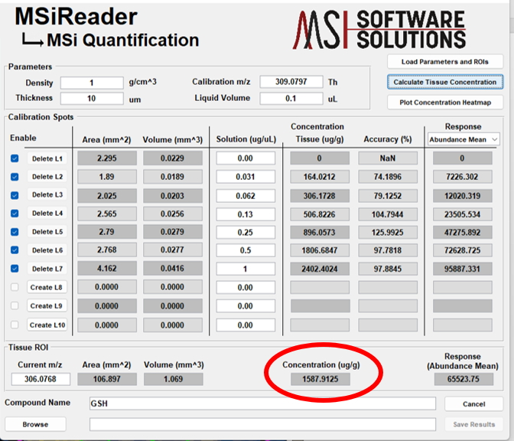Select L7 area value 4.162
Image resolution: width=514 pixels, height=441 pixels.
(107, 269)
